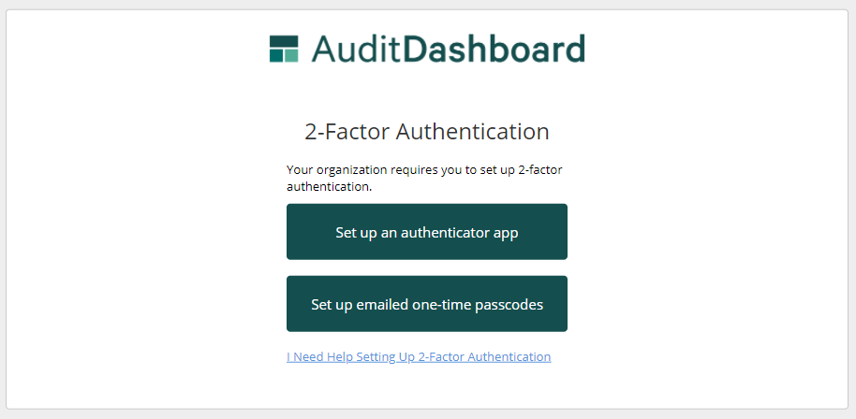856x419 pixels.
Task: Follow the help link below the passcode button
Action: (419, 357)
